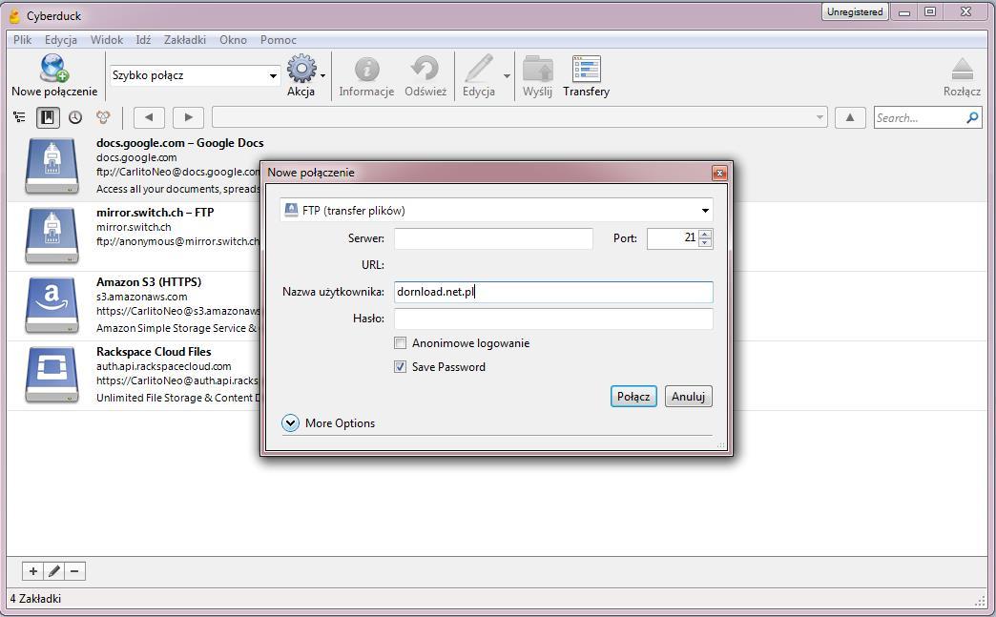This screenshot has height=617, width=996.
Task: Click the Cyberduck app icon in title bar
Action: pos(14,15)
